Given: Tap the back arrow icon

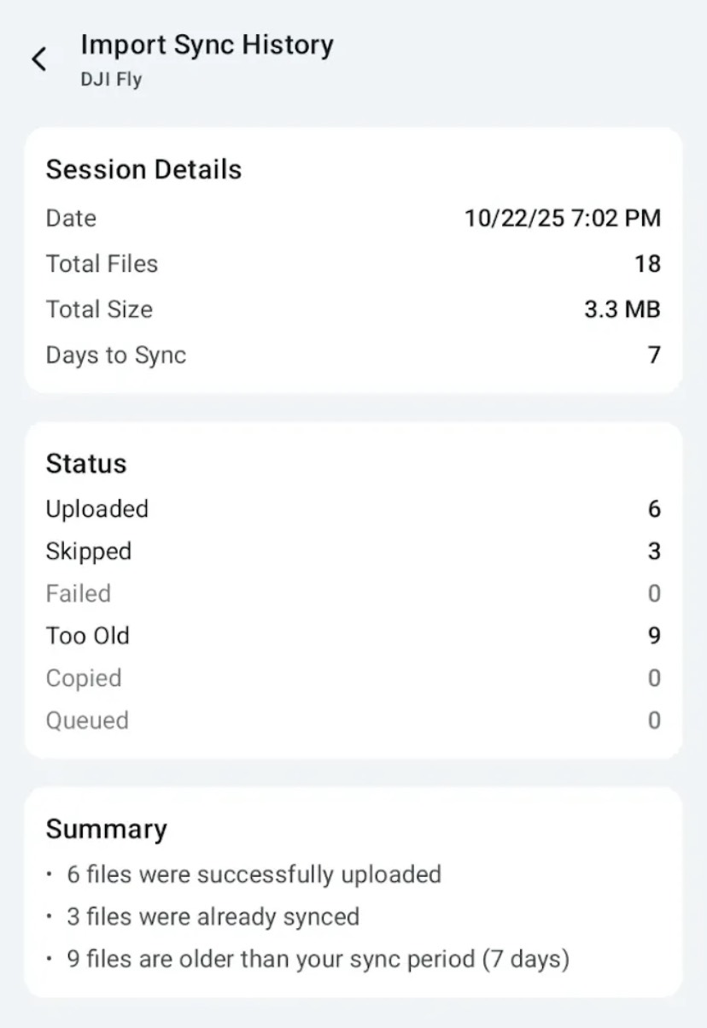Looking at the screenshot, I should click(38, 59).
